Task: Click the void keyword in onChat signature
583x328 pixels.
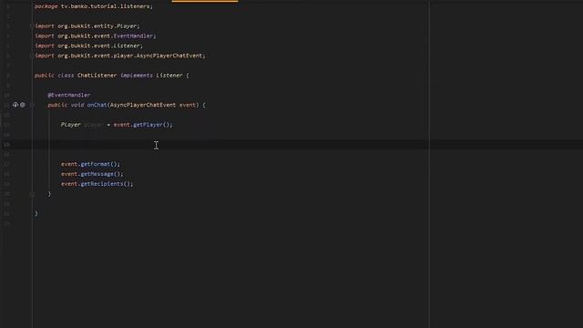Action: pos(77,105)
